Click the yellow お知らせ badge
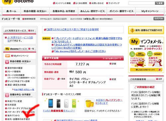166x121 pixels. (x=46, y=39)
